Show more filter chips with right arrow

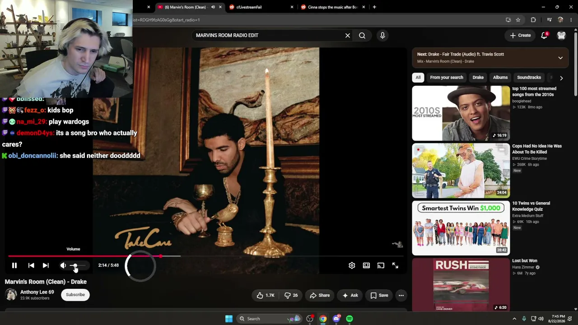pos(561,78)
